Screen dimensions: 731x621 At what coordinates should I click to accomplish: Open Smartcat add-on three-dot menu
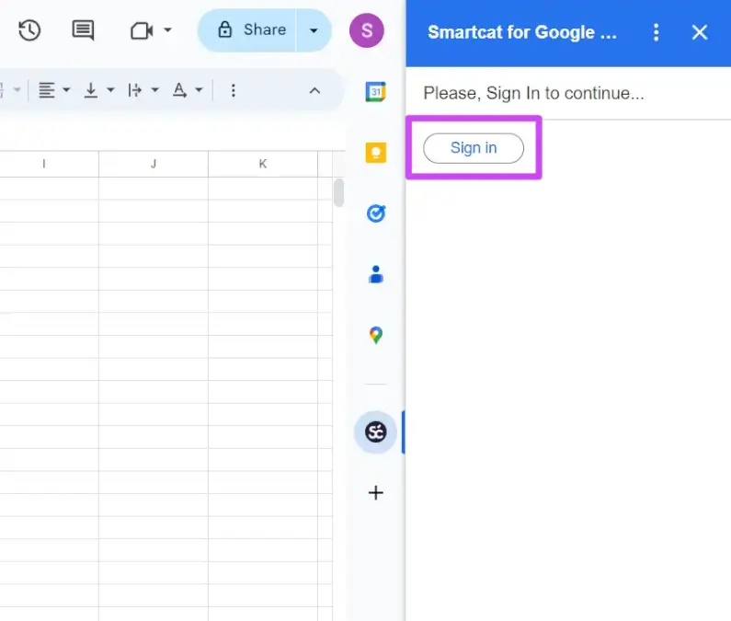[x=656, y=32]
